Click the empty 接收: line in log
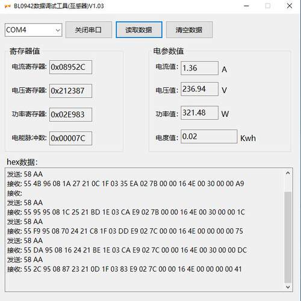301x301 pixels. (14, 193)
